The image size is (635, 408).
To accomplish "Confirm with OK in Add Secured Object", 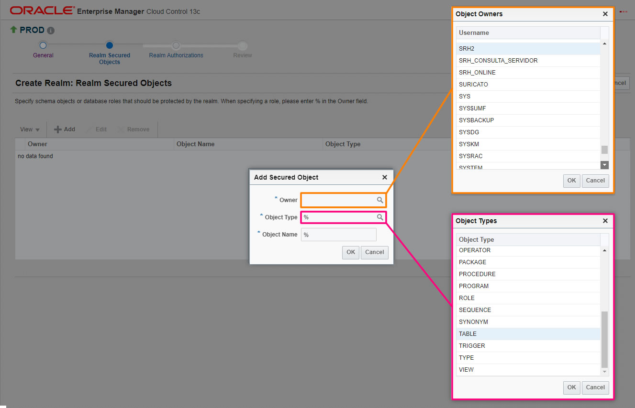I will (351, 252).
